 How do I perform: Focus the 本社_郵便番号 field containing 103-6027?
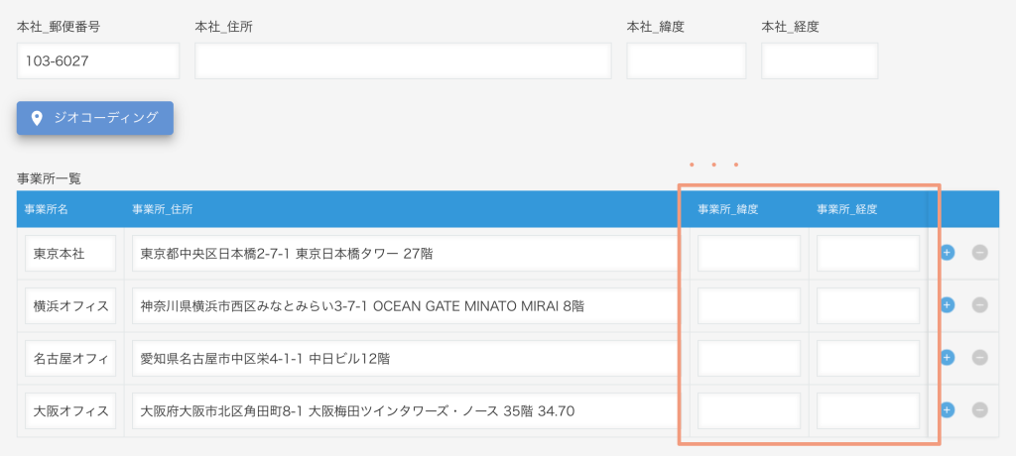tap(98, 60)
